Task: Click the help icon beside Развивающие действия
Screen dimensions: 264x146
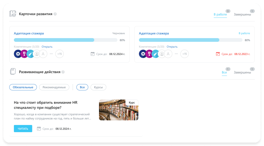Action: pos(63,72)
